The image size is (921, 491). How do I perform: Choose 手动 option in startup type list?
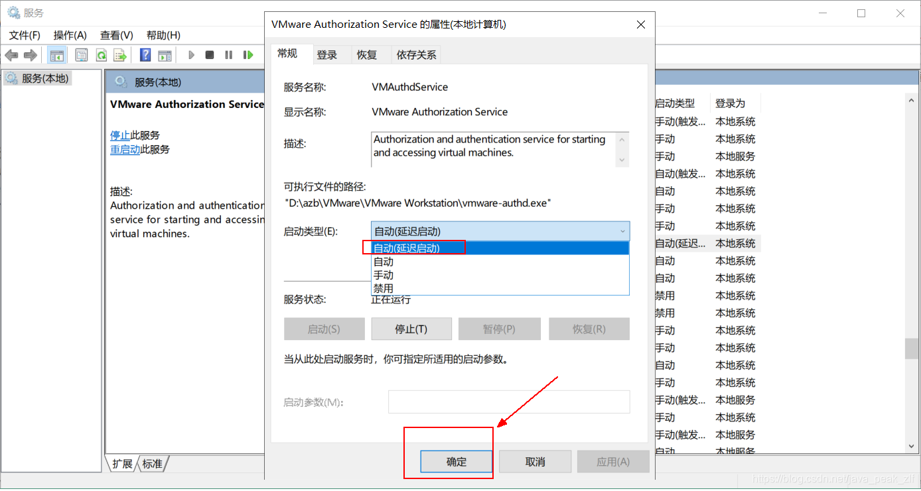(x=500, y=275)
